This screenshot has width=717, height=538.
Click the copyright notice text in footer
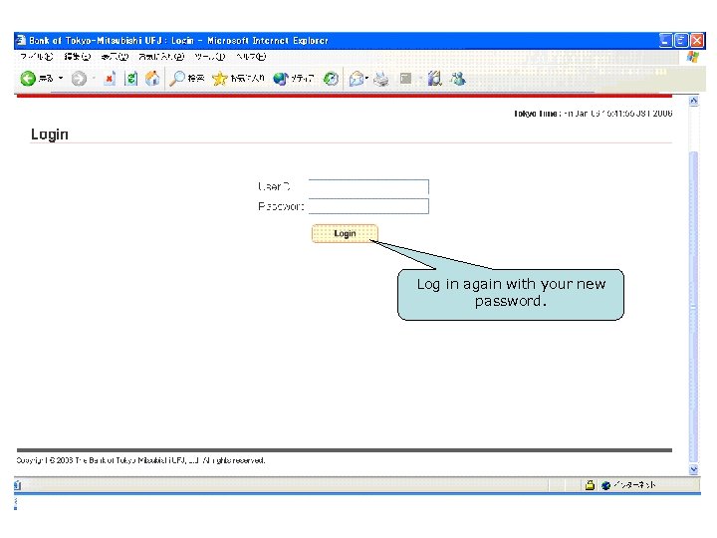140,460
